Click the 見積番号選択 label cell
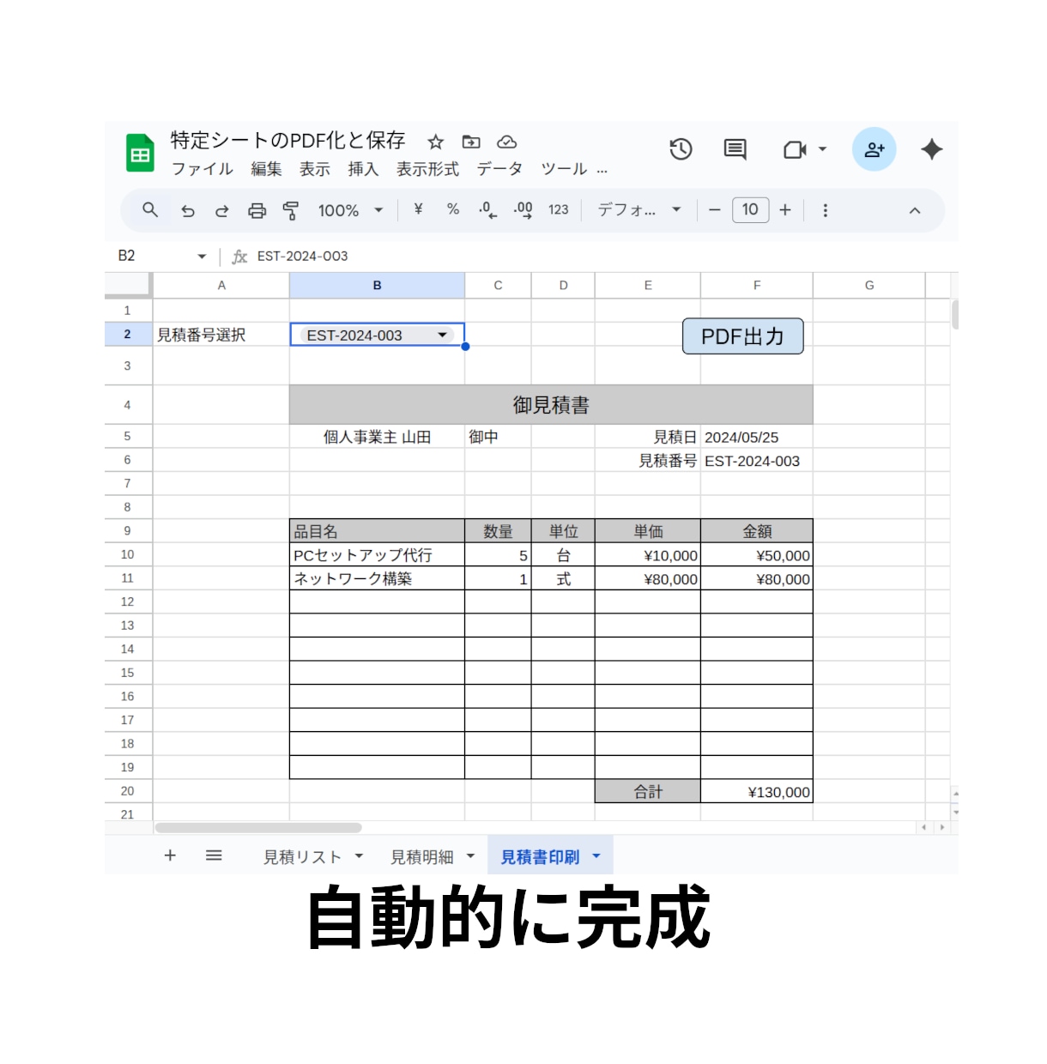 click(221, 335)
